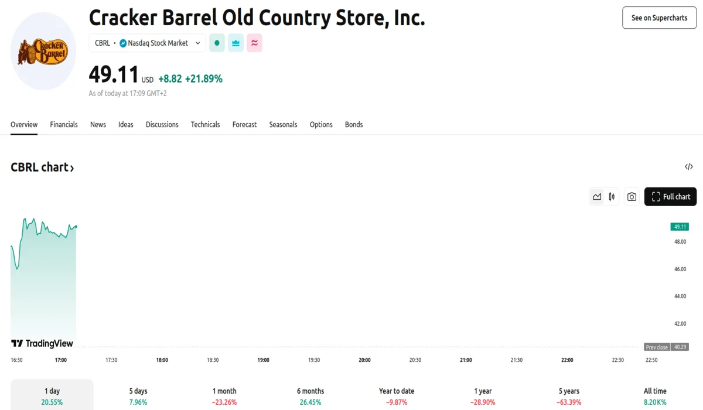Image resolution: width=703 pixels, height=410 pixels.
Task: Switch to the Technicals tab
Action: click(x=205, y=124)
